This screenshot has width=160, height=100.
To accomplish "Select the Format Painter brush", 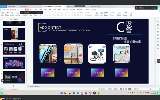I will pyautogui.click(x=12, y=13).
